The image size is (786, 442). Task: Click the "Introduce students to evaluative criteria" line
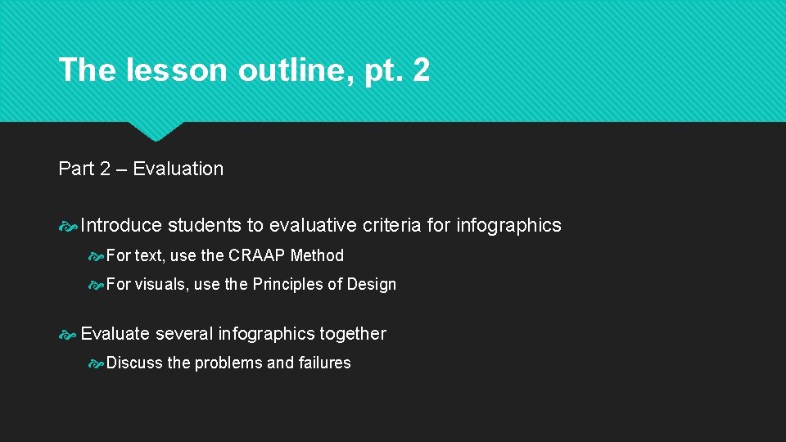coord(321,225)
